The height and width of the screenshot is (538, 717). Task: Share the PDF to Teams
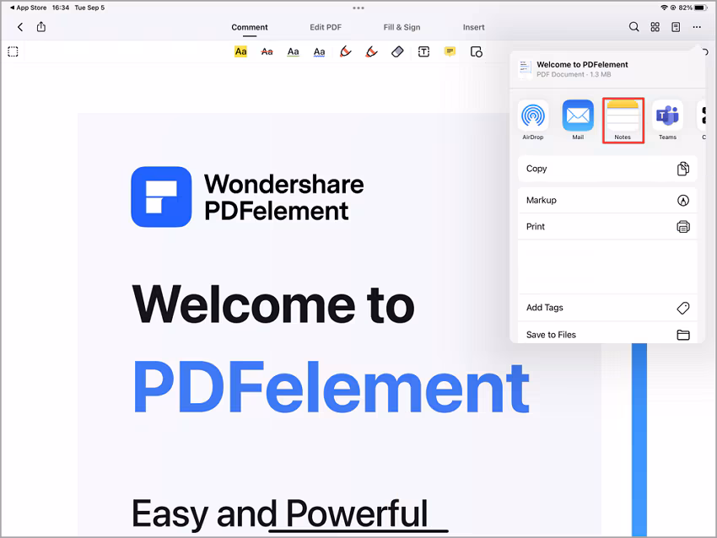tap(667, 120)
